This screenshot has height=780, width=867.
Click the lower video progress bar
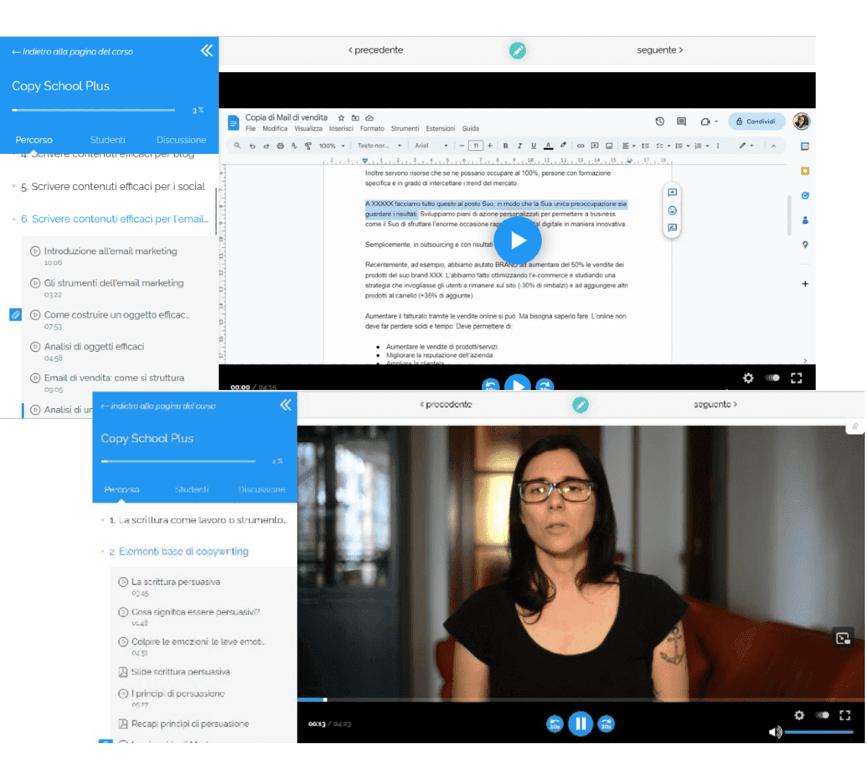[581, 699]
